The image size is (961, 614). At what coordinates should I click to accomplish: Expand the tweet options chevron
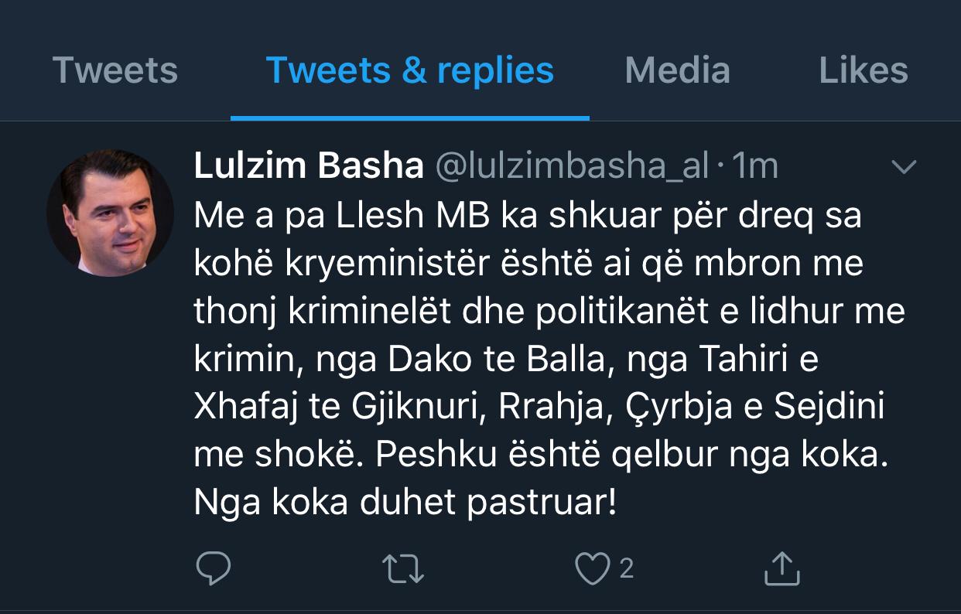(x=904, y=167)
